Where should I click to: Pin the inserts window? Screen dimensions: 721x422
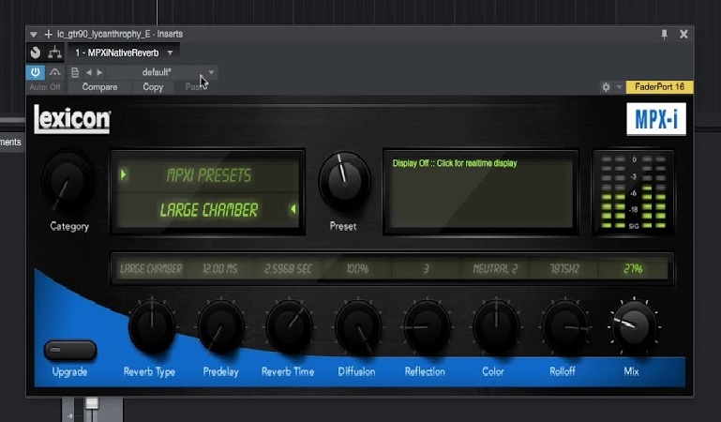click(665, 34)
